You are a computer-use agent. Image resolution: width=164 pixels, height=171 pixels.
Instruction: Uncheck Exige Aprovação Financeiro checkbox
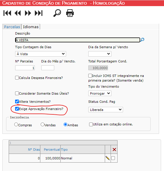[17, 109]
